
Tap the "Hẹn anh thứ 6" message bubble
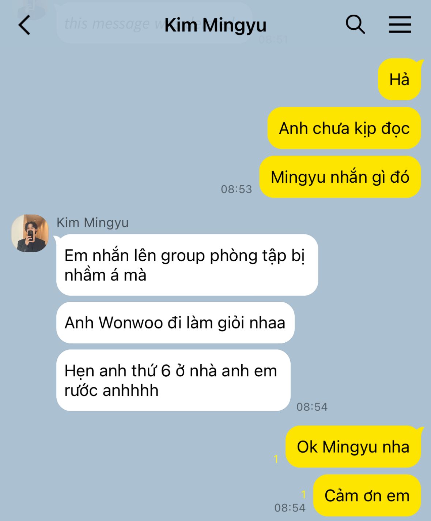173,380
